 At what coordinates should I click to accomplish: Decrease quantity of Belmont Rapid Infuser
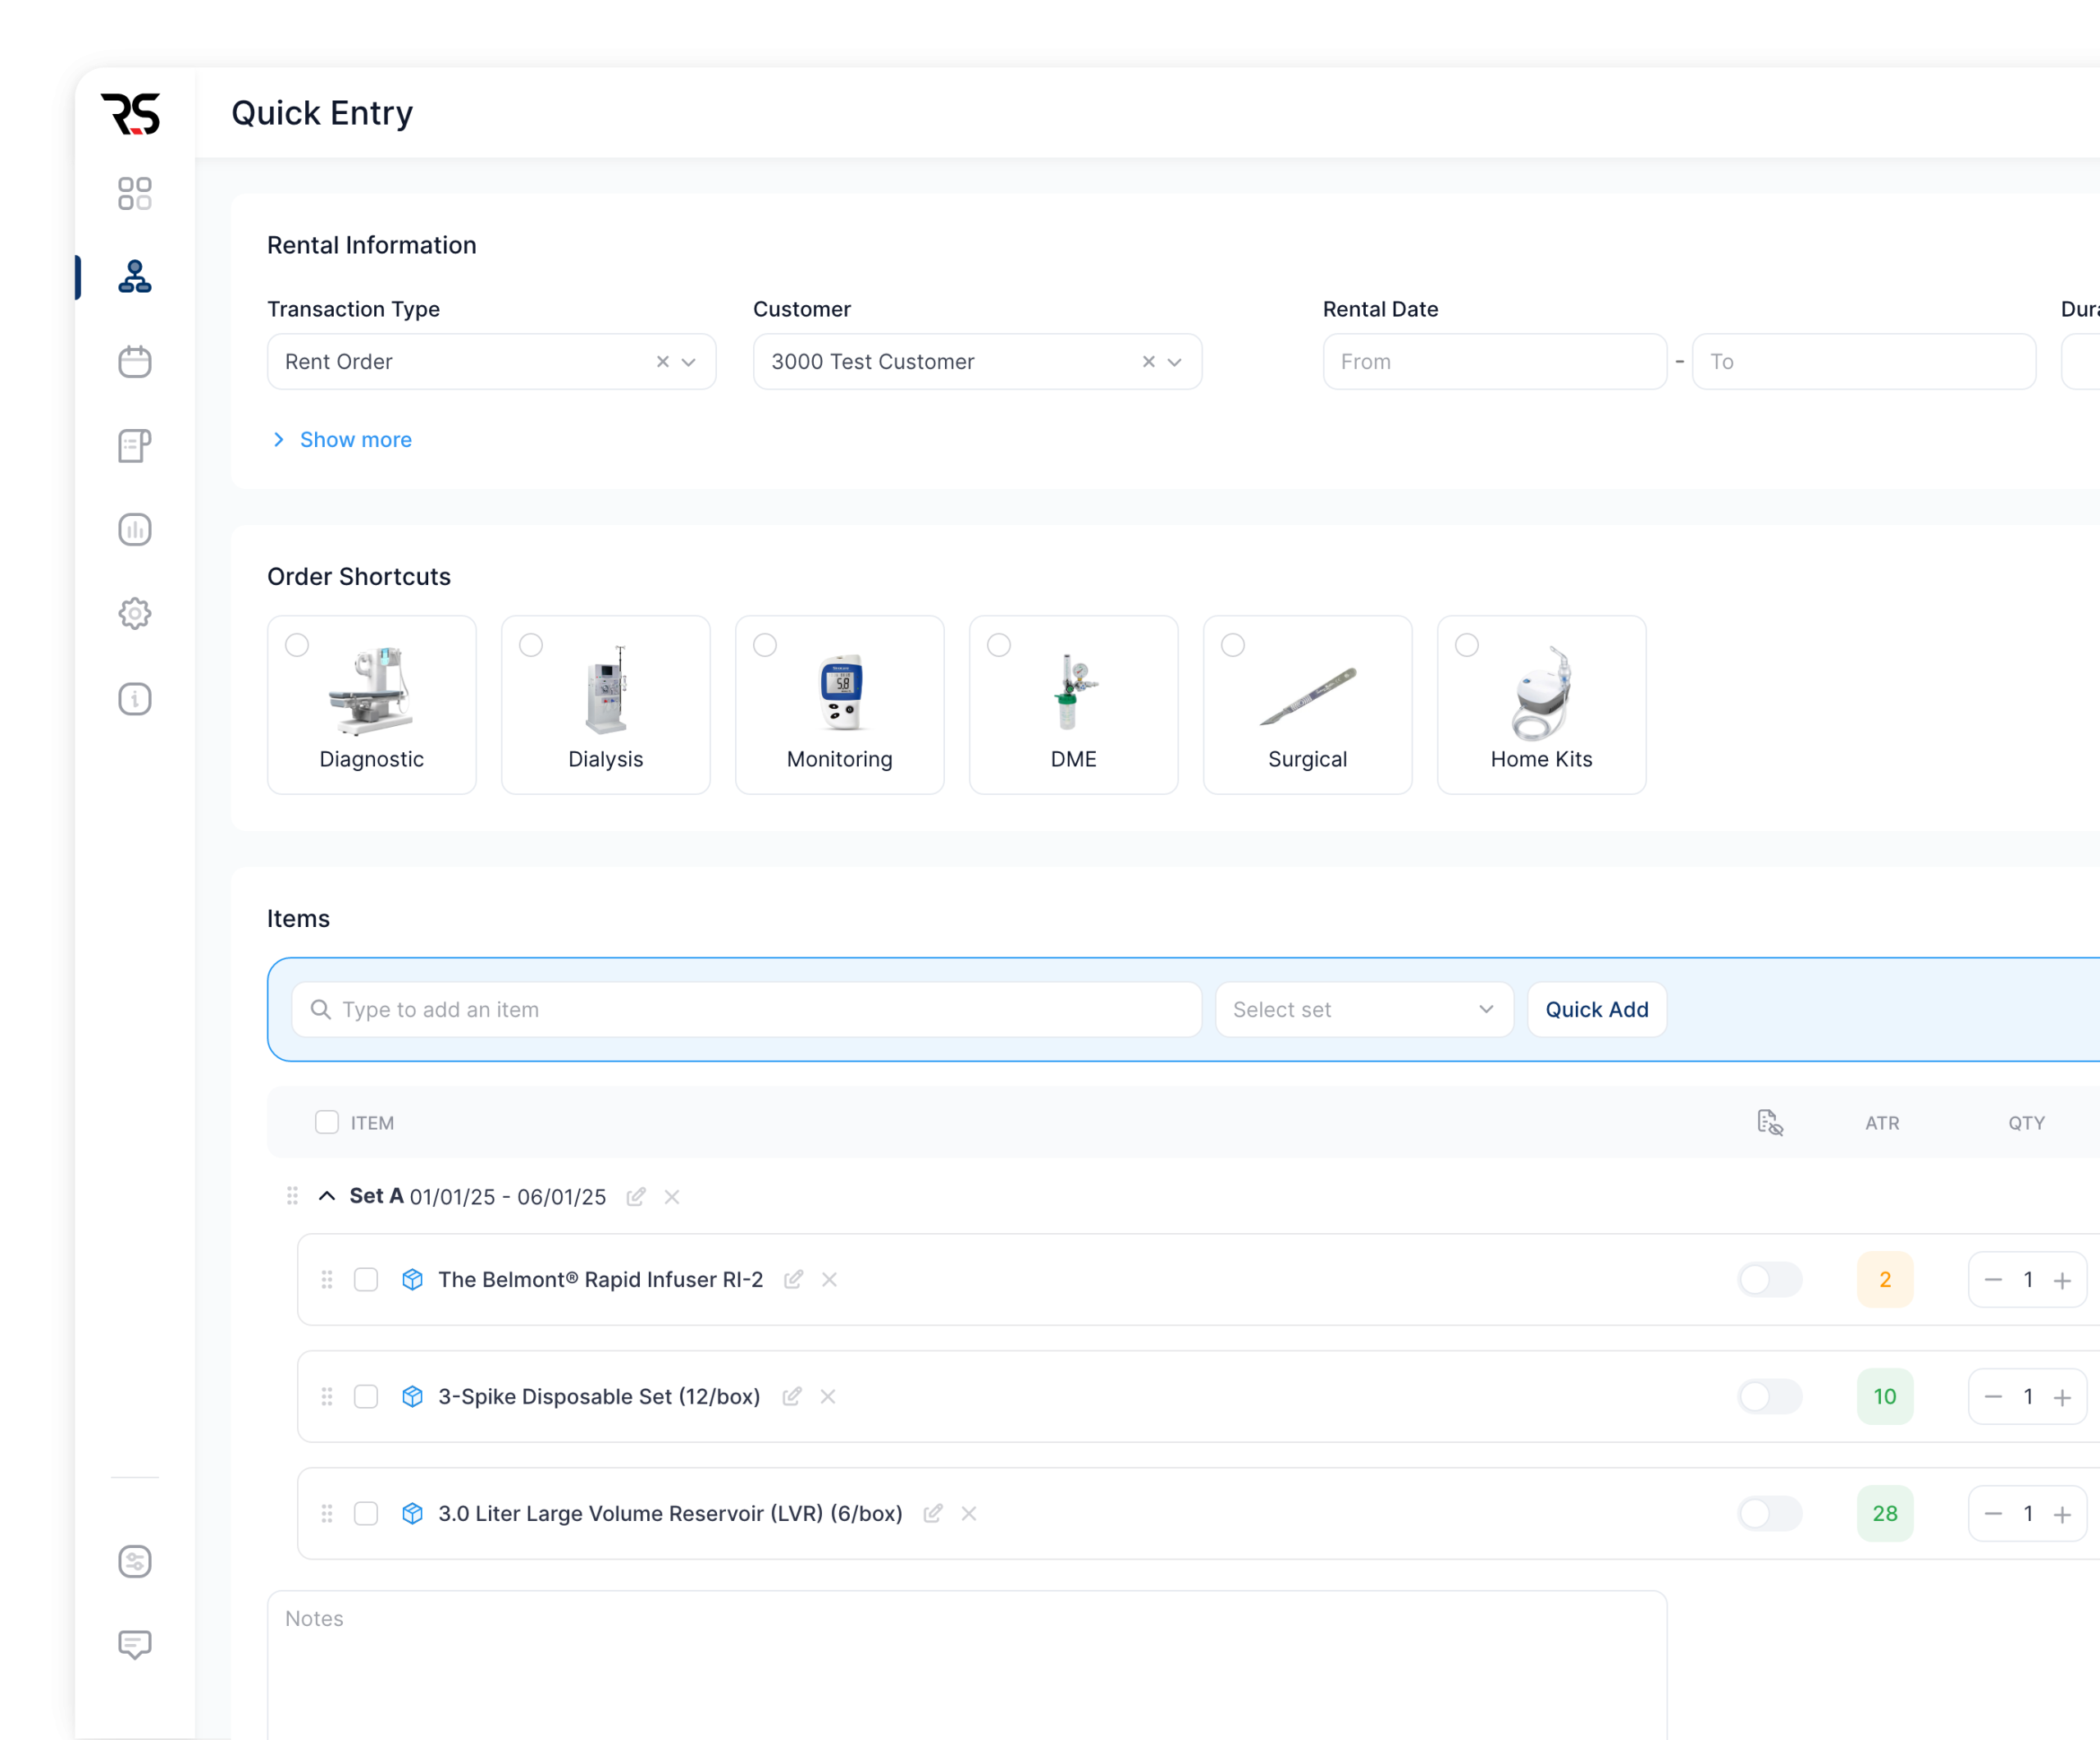point(1993,1280)
